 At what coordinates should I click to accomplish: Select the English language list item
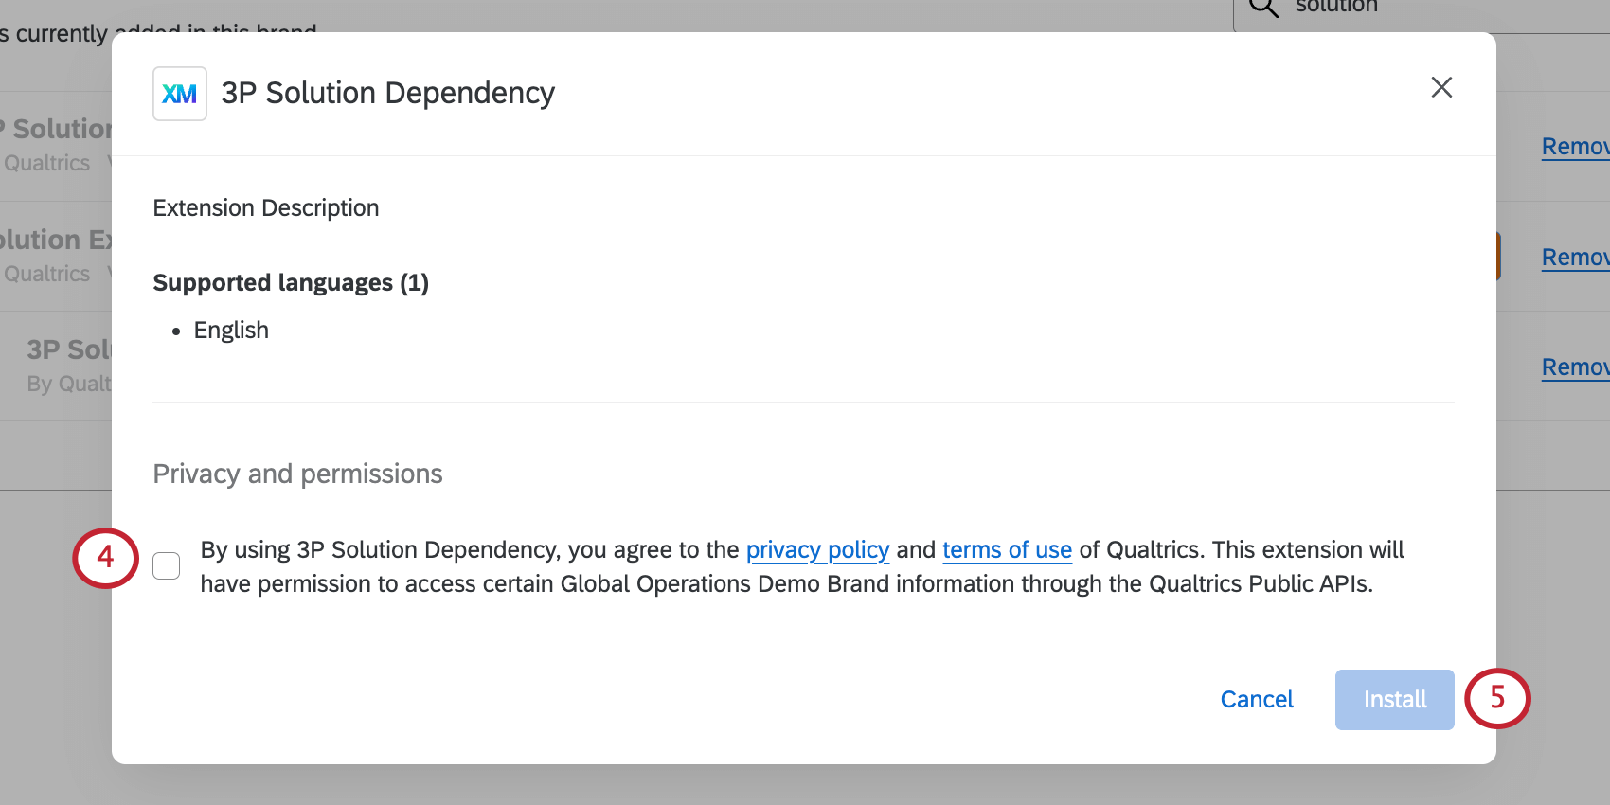(x=231, y=331)
